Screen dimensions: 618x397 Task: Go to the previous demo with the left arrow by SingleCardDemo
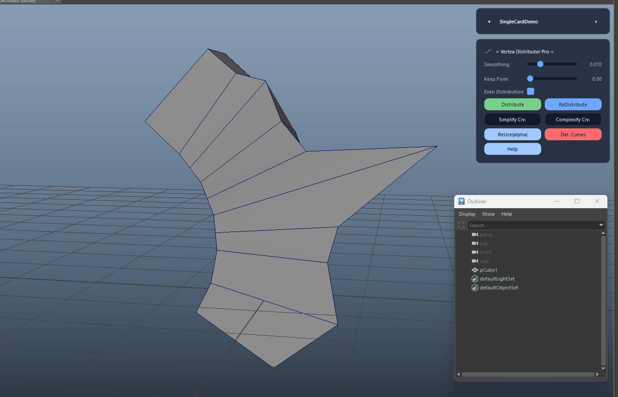point(489,22)
